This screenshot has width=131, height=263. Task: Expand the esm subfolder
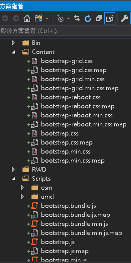point(22,188)
